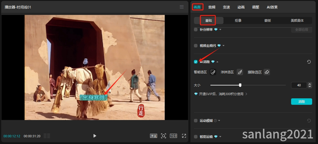Collapse the AI消除 section arrow
The width and height of the screenshot is (318, 144).
217,62
